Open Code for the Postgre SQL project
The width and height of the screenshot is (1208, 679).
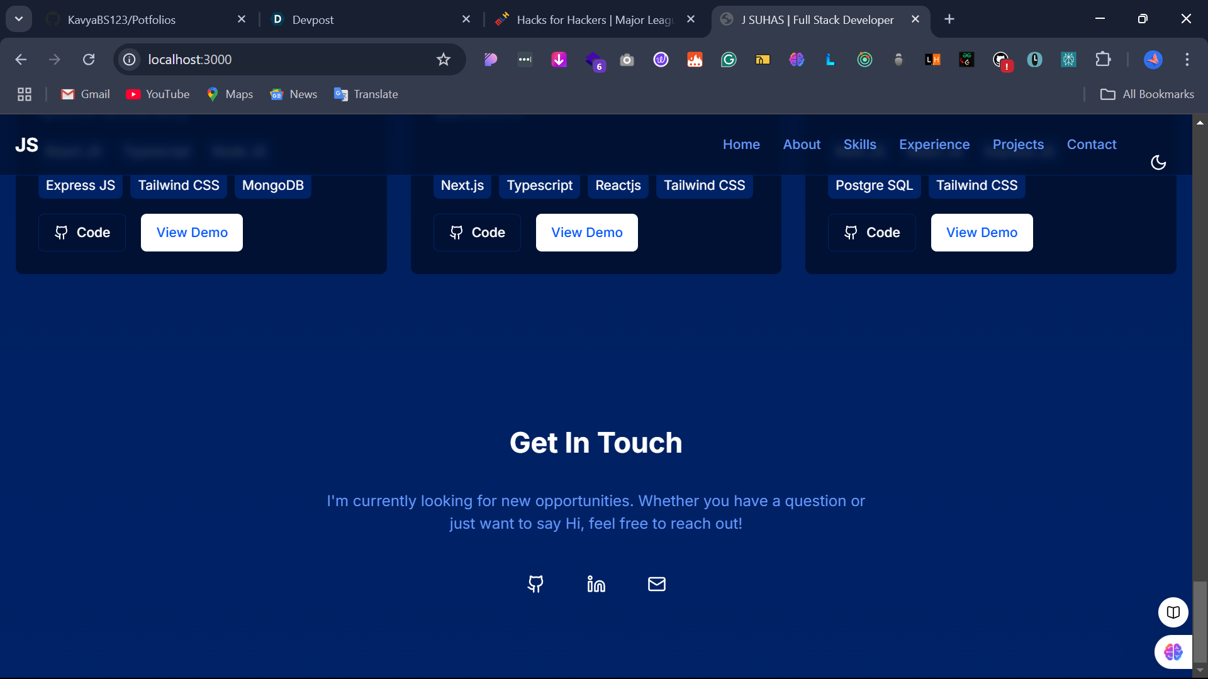coord(871,233)
